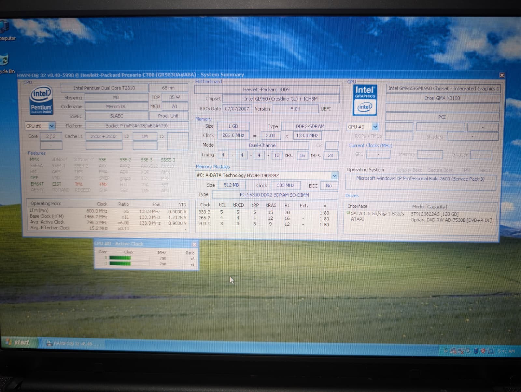521x392 pixels.
Task: Click the EM64T feature label
Action: click(37, 184)
